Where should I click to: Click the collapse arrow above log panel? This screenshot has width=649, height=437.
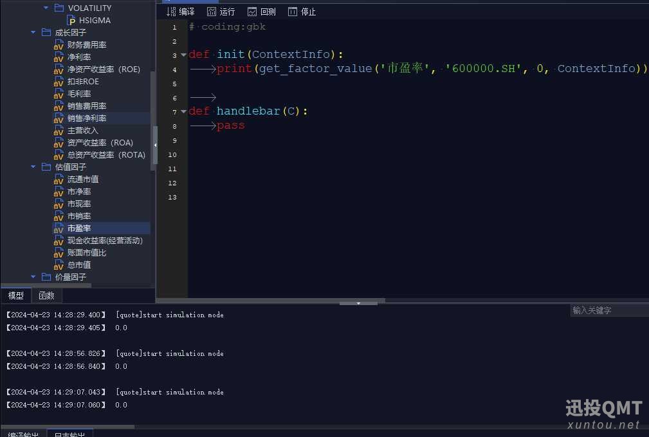(358, 303)
